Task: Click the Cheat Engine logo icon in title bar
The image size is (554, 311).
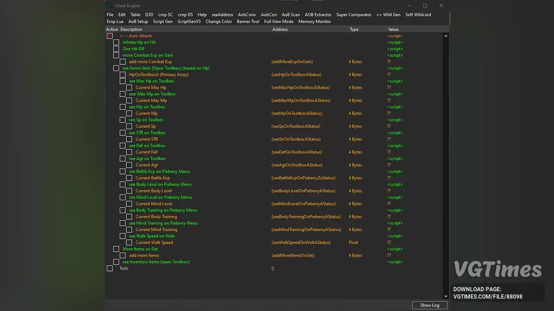Action: coord(110,6)
